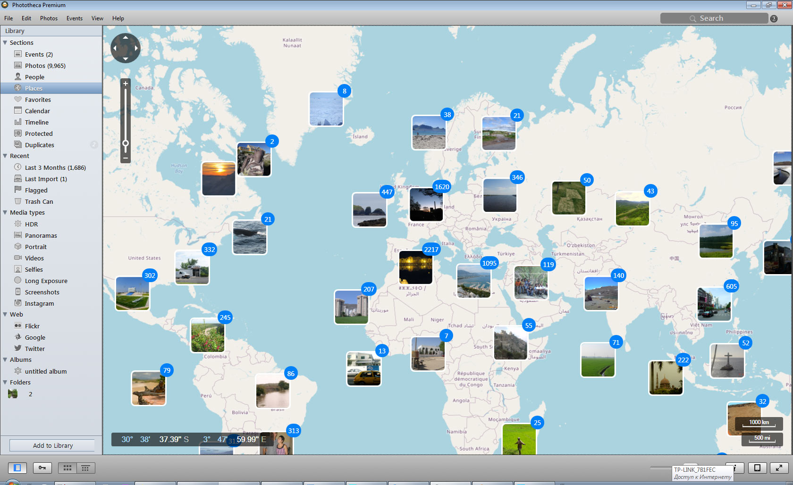Show the Last Import item
The image size is (793, 485).
pos(51,179)
